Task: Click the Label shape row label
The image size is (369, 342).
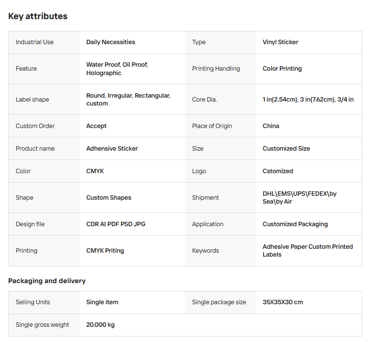Action: (32, 100)
